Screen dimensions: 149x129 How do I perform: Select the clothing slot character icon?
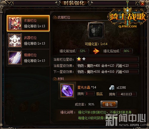15,23
